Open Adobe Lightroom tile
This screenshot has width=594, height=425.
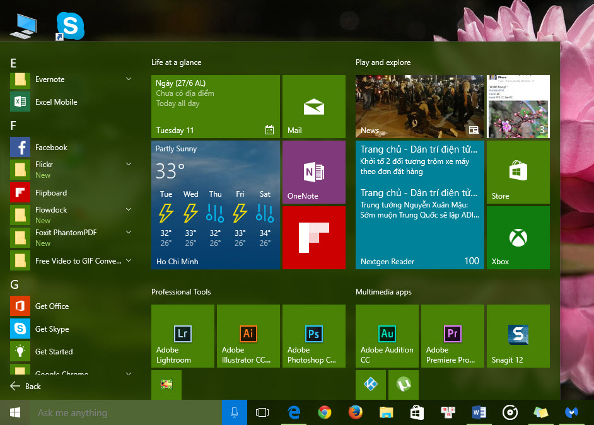tap(182, 335)
